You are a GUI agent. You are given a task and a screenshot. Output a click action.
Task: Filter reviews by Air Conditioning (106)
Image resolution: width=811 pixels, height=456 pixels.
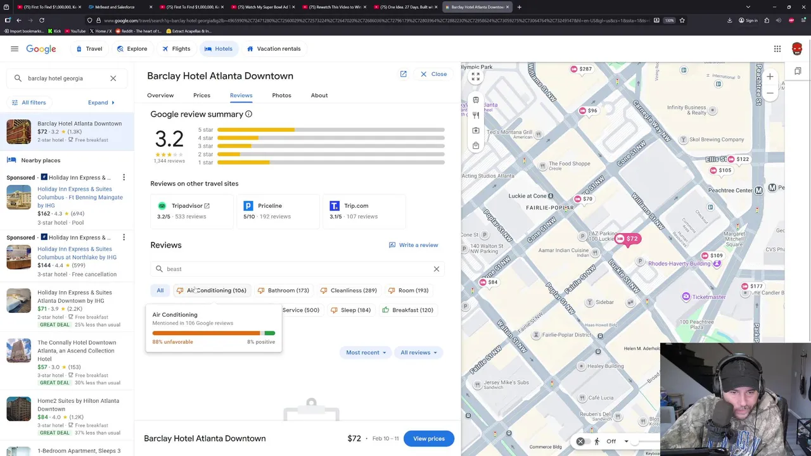coord(211,290)
